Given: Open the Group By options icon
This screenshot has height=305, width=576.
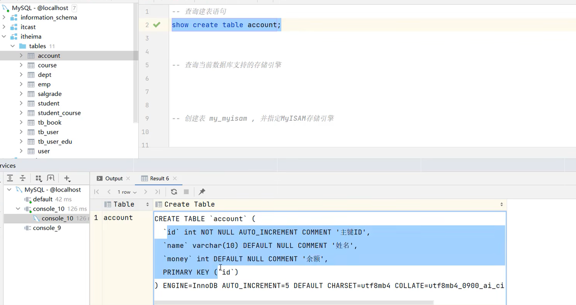Looking at the screenshot, I should tap(38, 178).
